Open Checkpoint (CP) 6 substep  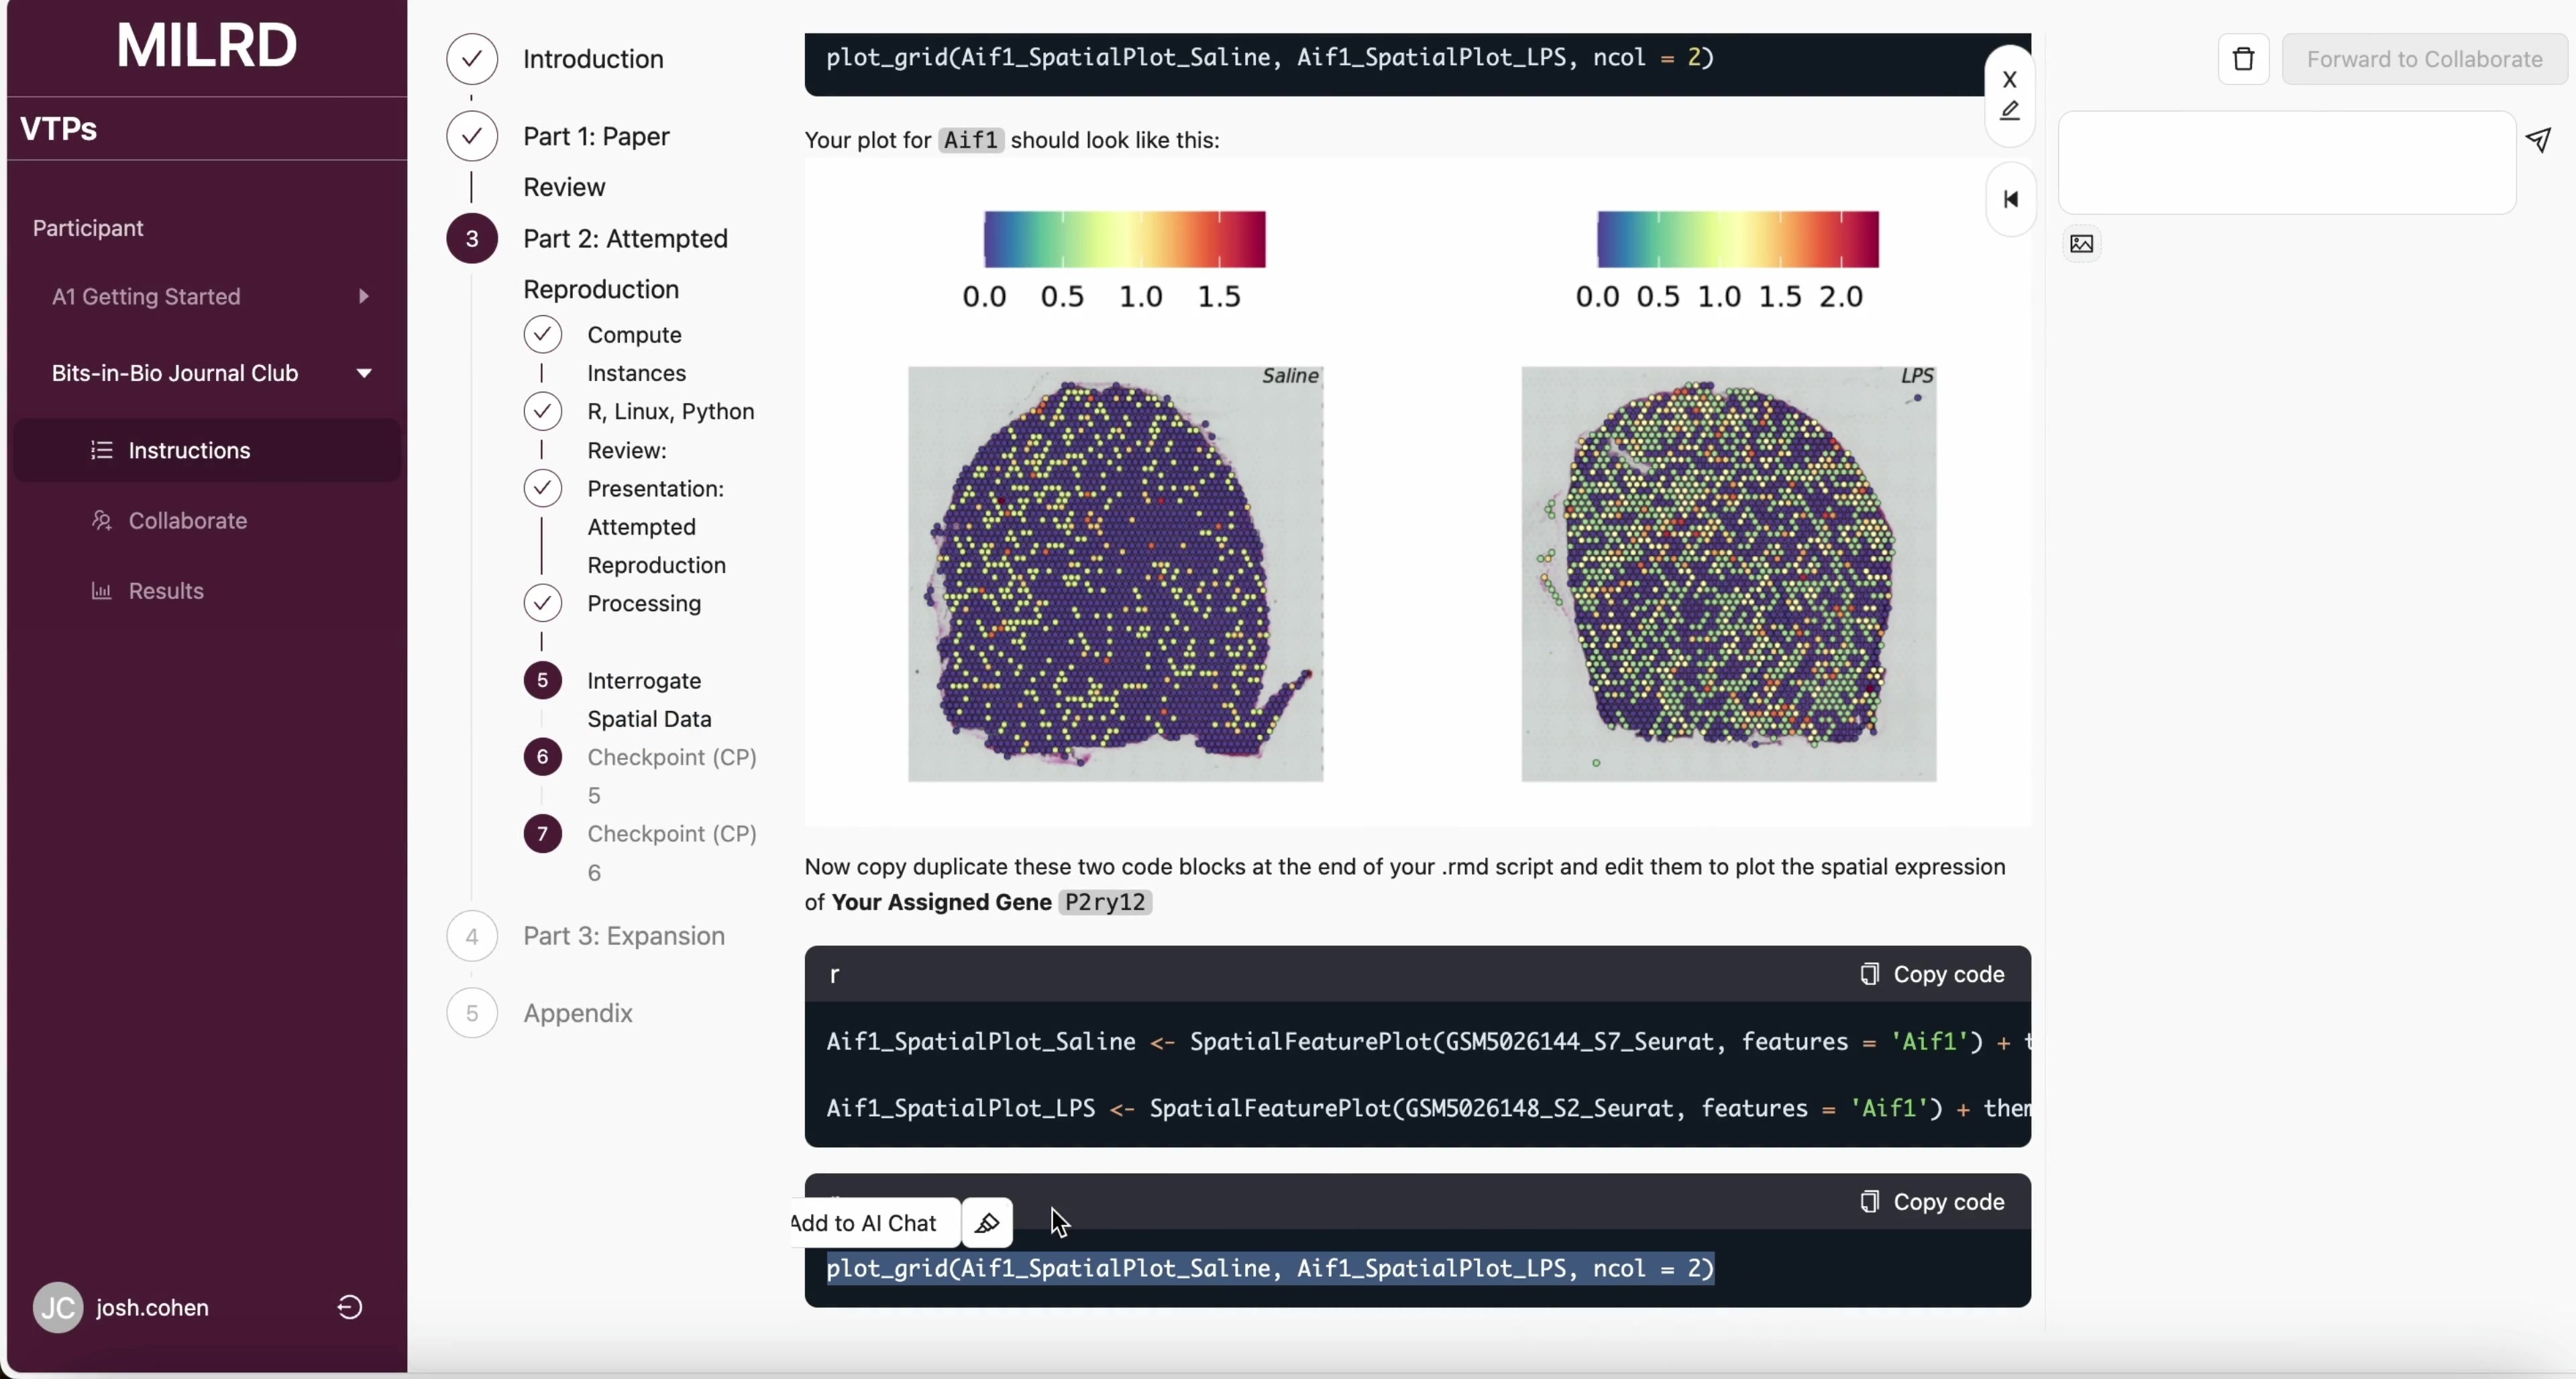coord(671,853)
